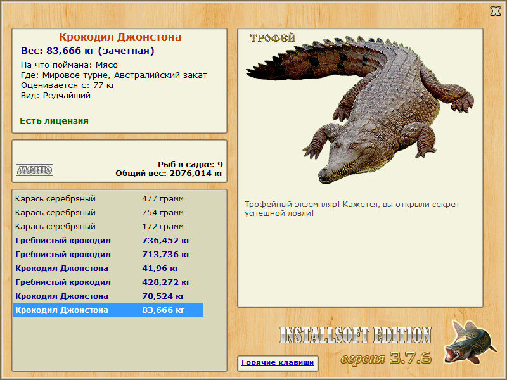Viewport: 507px width, 380px height.
Task: Click the crocodile trophy picture
Action: coord(359,110)
